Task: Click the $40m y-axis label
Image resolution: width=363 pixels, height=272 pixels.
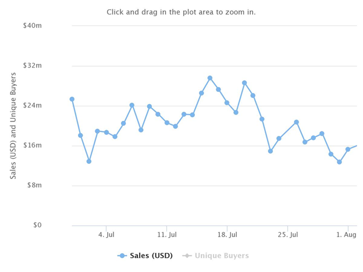Action: click(33, 26)
